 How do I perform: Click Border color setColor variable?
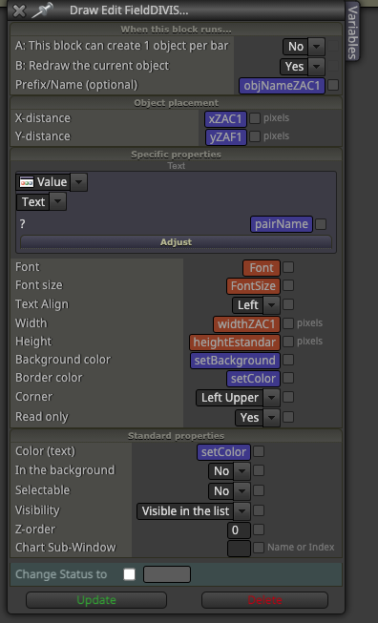tap(253, 379)
